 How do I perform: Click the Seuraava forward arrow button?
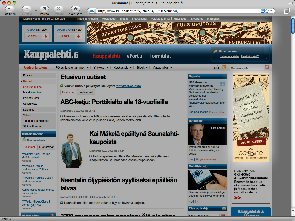[27, 9]
